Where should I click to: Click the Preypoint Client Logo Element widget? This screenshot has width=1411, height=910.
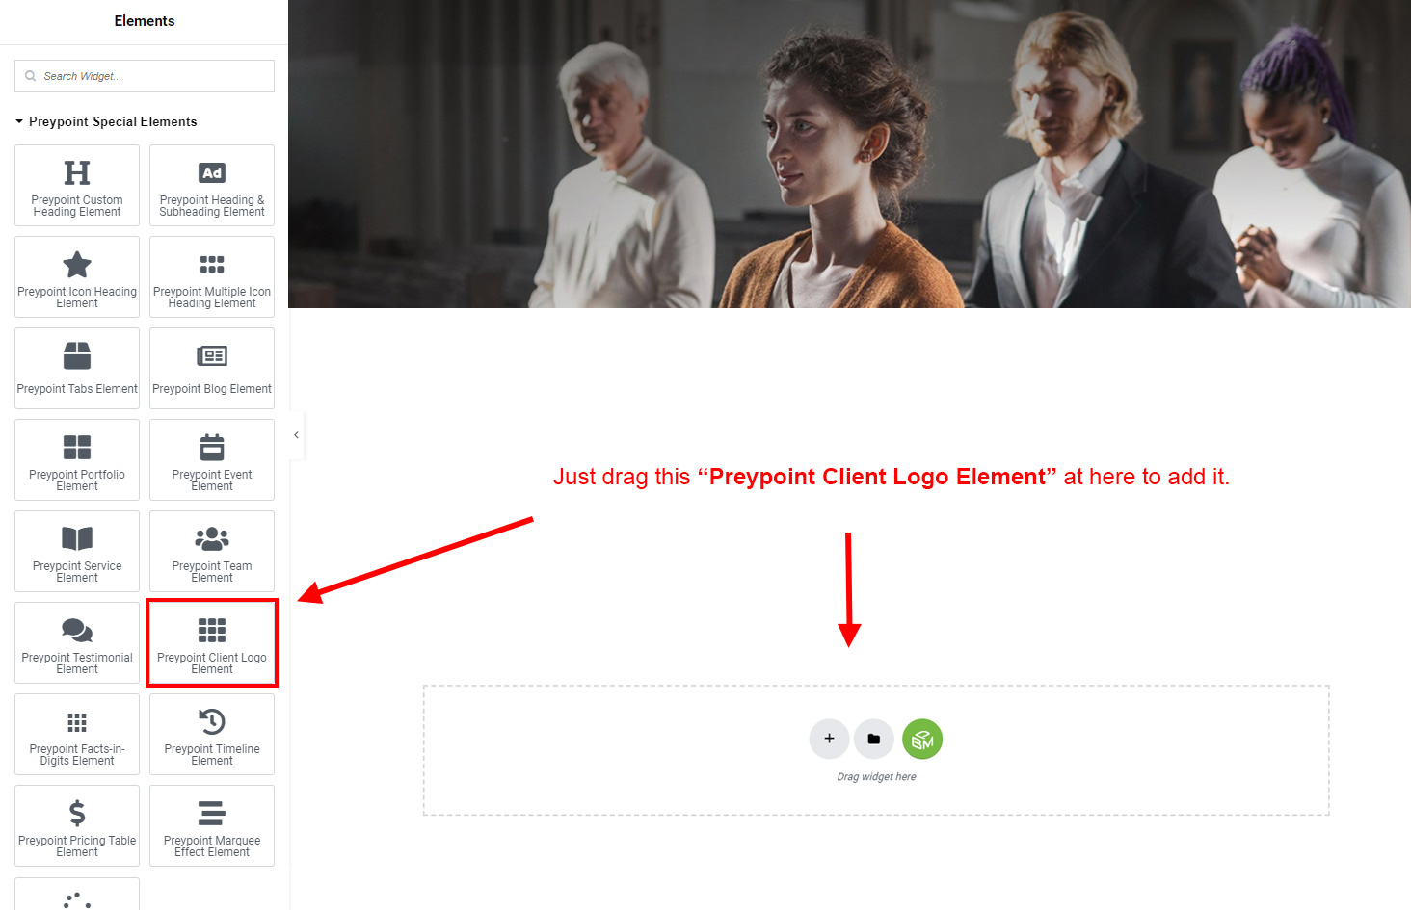click(x=212, y=642)
